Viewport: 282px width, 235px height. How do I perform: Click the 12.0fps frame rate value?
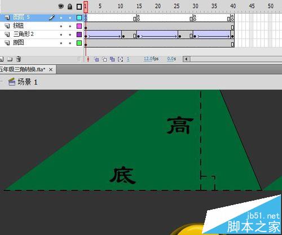coord(151,59)
